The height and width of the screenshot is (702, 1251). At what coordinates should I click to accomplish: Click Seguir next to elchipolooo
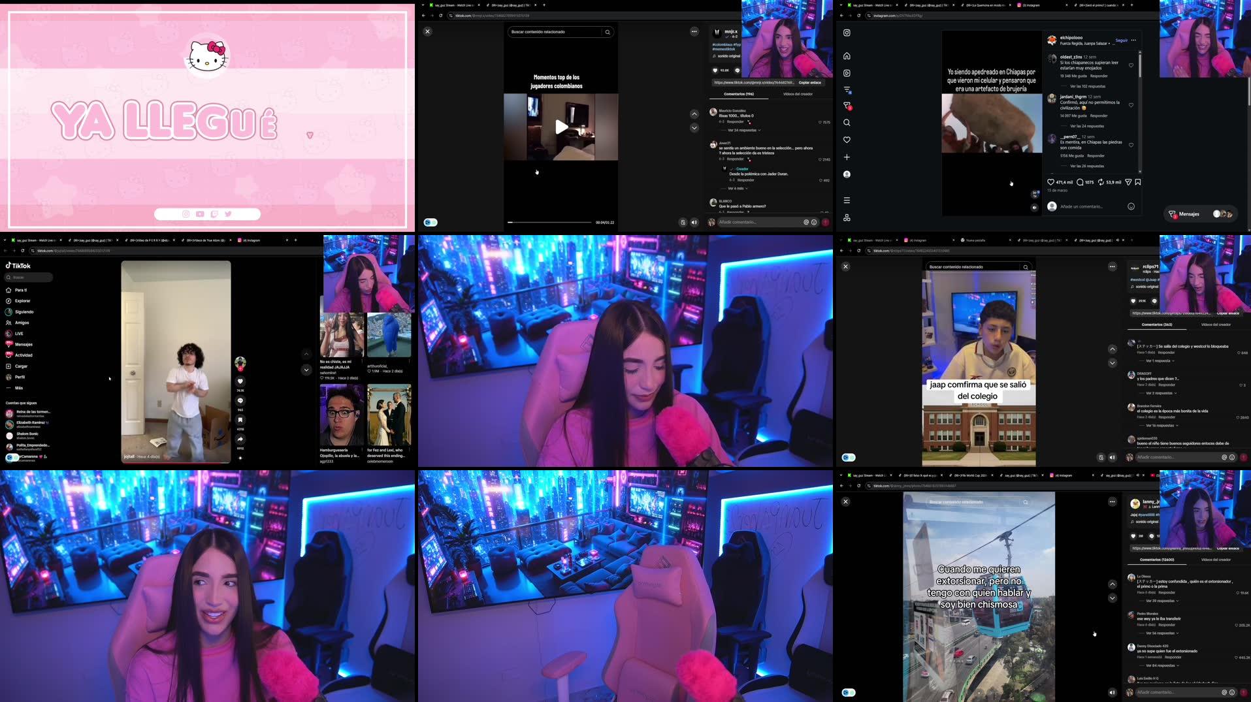click(x=1121, y=40)
